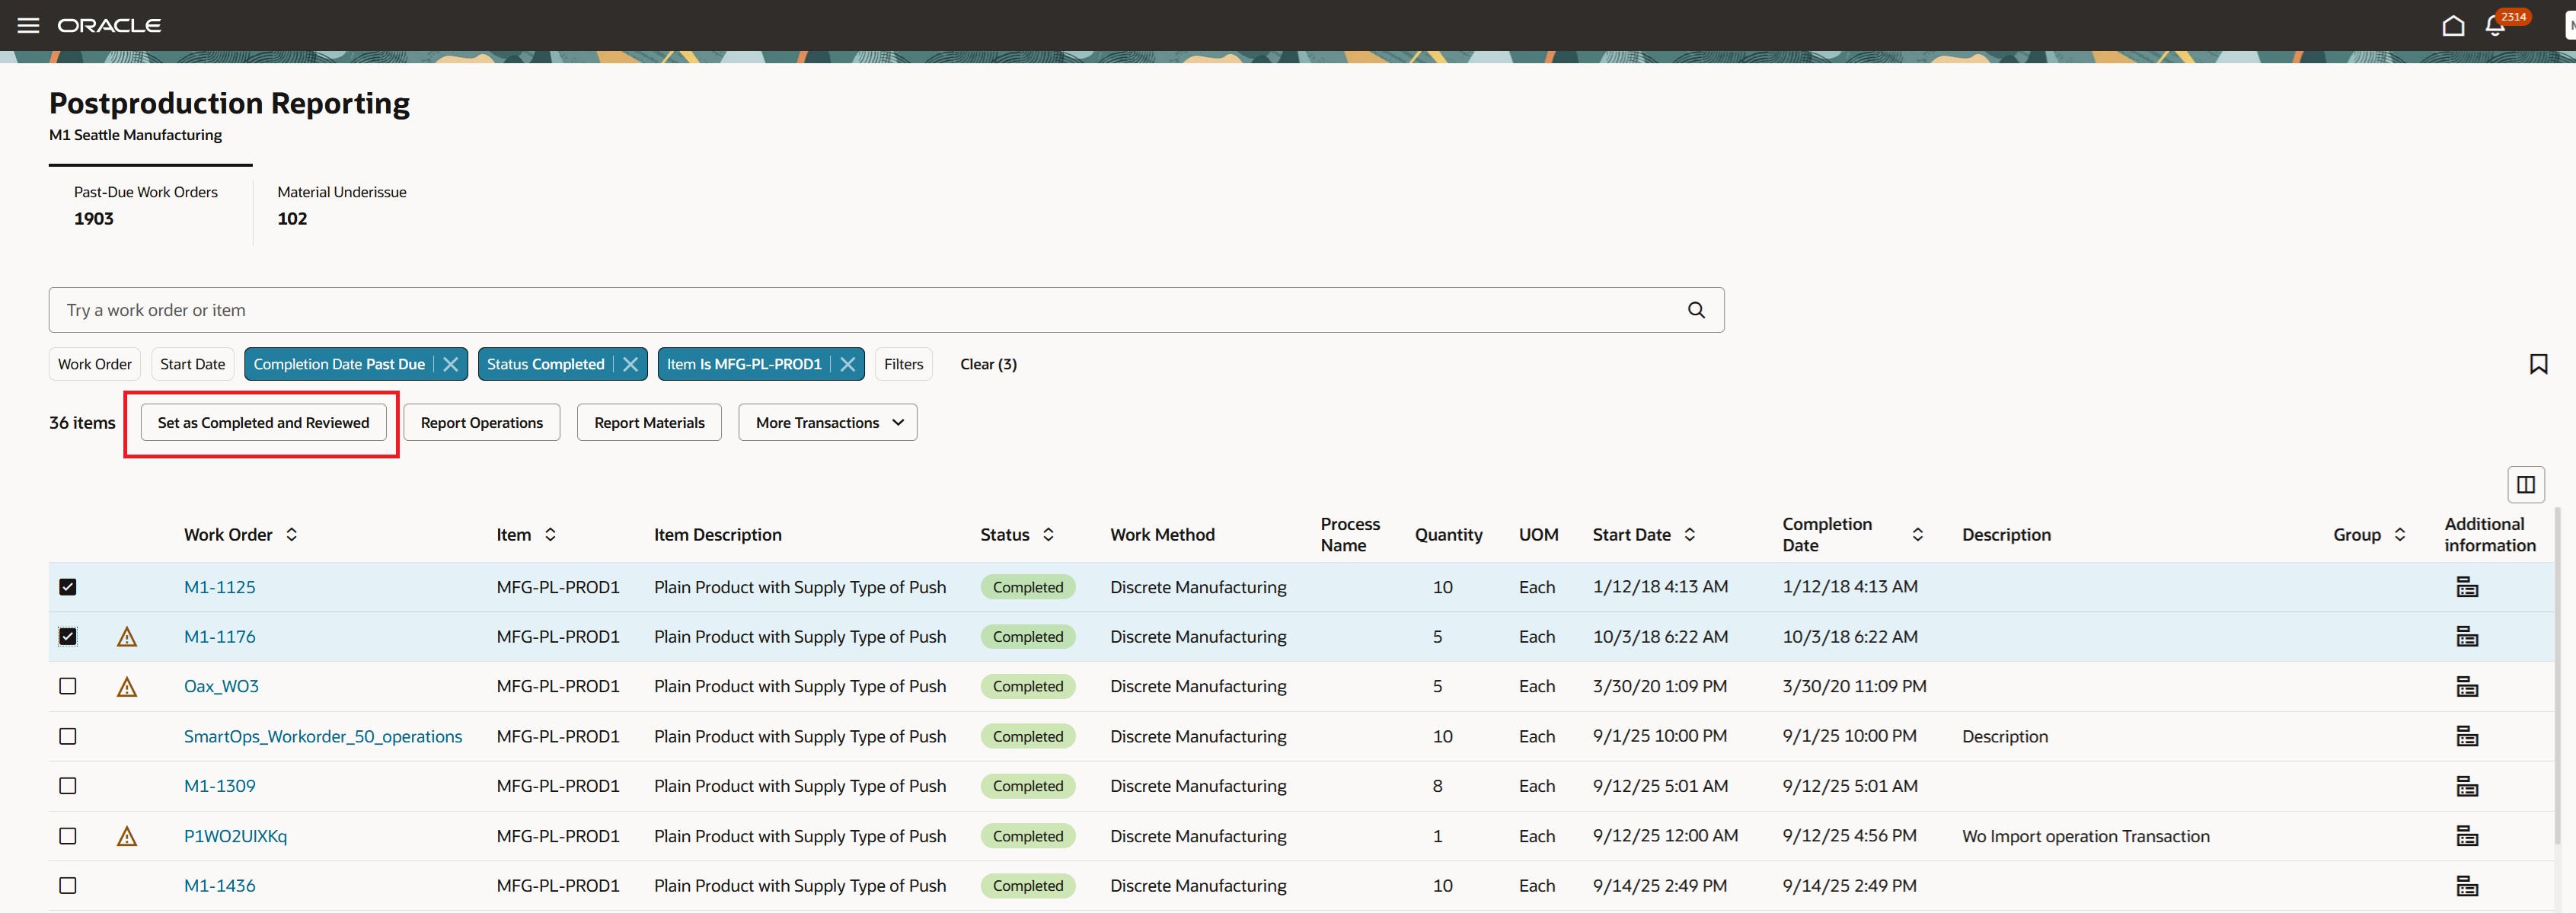Click the warning icon beside Oax_WO3
This screenshot has width=2576, height=913.
pos(127,687)
